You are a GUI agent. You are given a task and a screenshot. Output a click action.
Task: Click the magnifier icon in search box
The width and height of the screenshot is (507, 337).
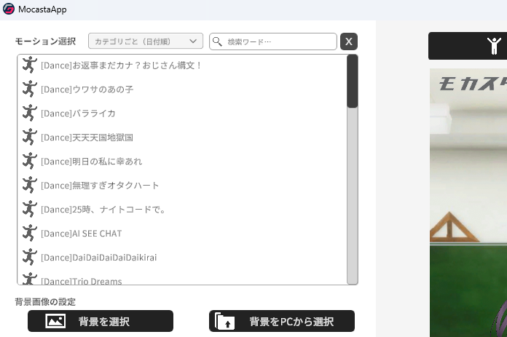point(217,41)
